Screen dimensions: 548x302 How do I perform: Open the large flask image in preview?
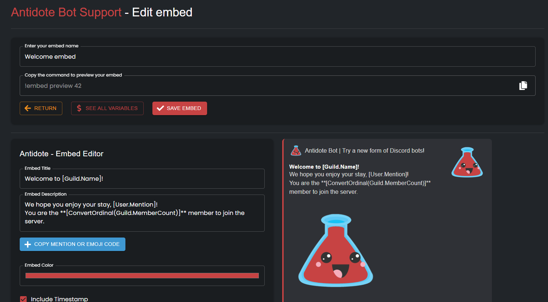click(x=335, y=250)
